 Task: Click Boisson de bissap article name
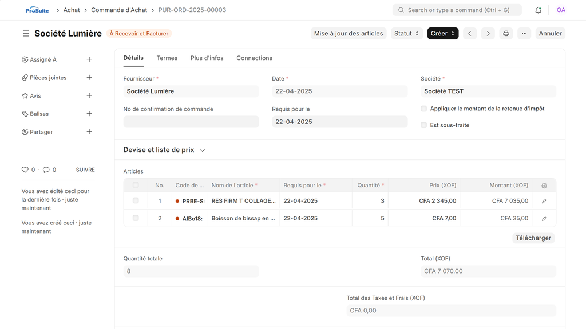pyautogui.click(x=244, y=218)
